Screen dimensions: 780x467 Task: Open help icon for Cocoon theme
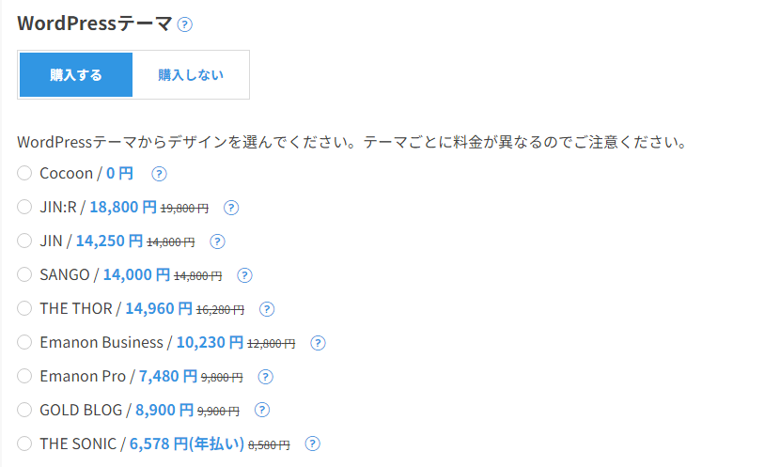coord(159,174)
